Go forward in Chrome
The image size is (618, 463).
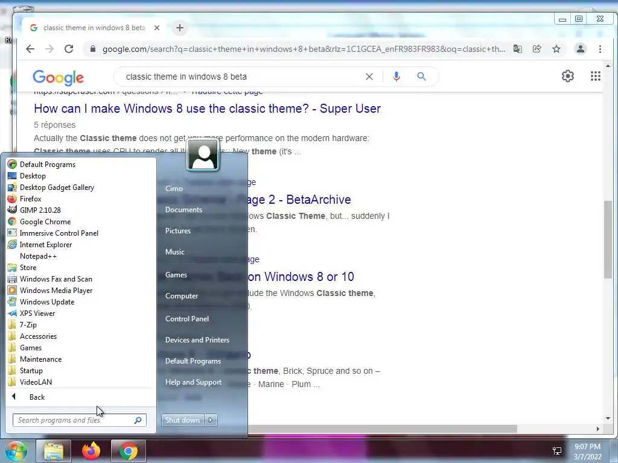pyautogui.click(x=49, y=49)
